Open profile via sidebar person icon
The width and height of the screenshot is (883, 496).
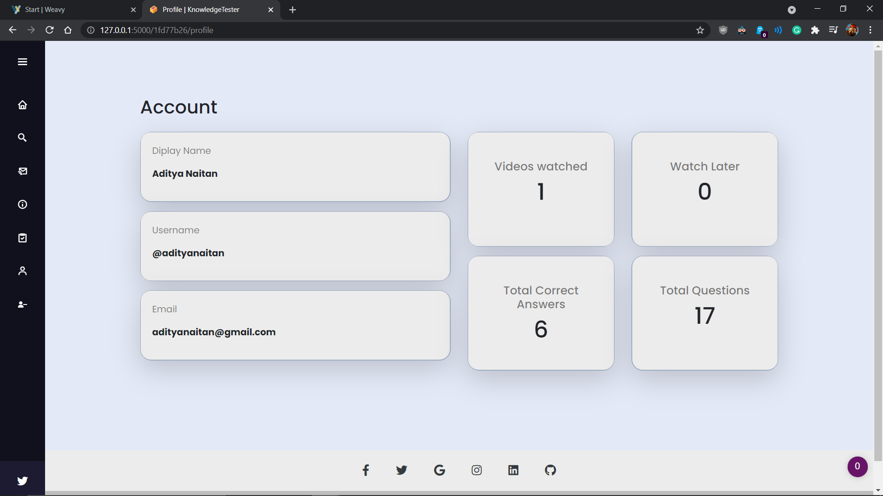[x=23, y=271]
